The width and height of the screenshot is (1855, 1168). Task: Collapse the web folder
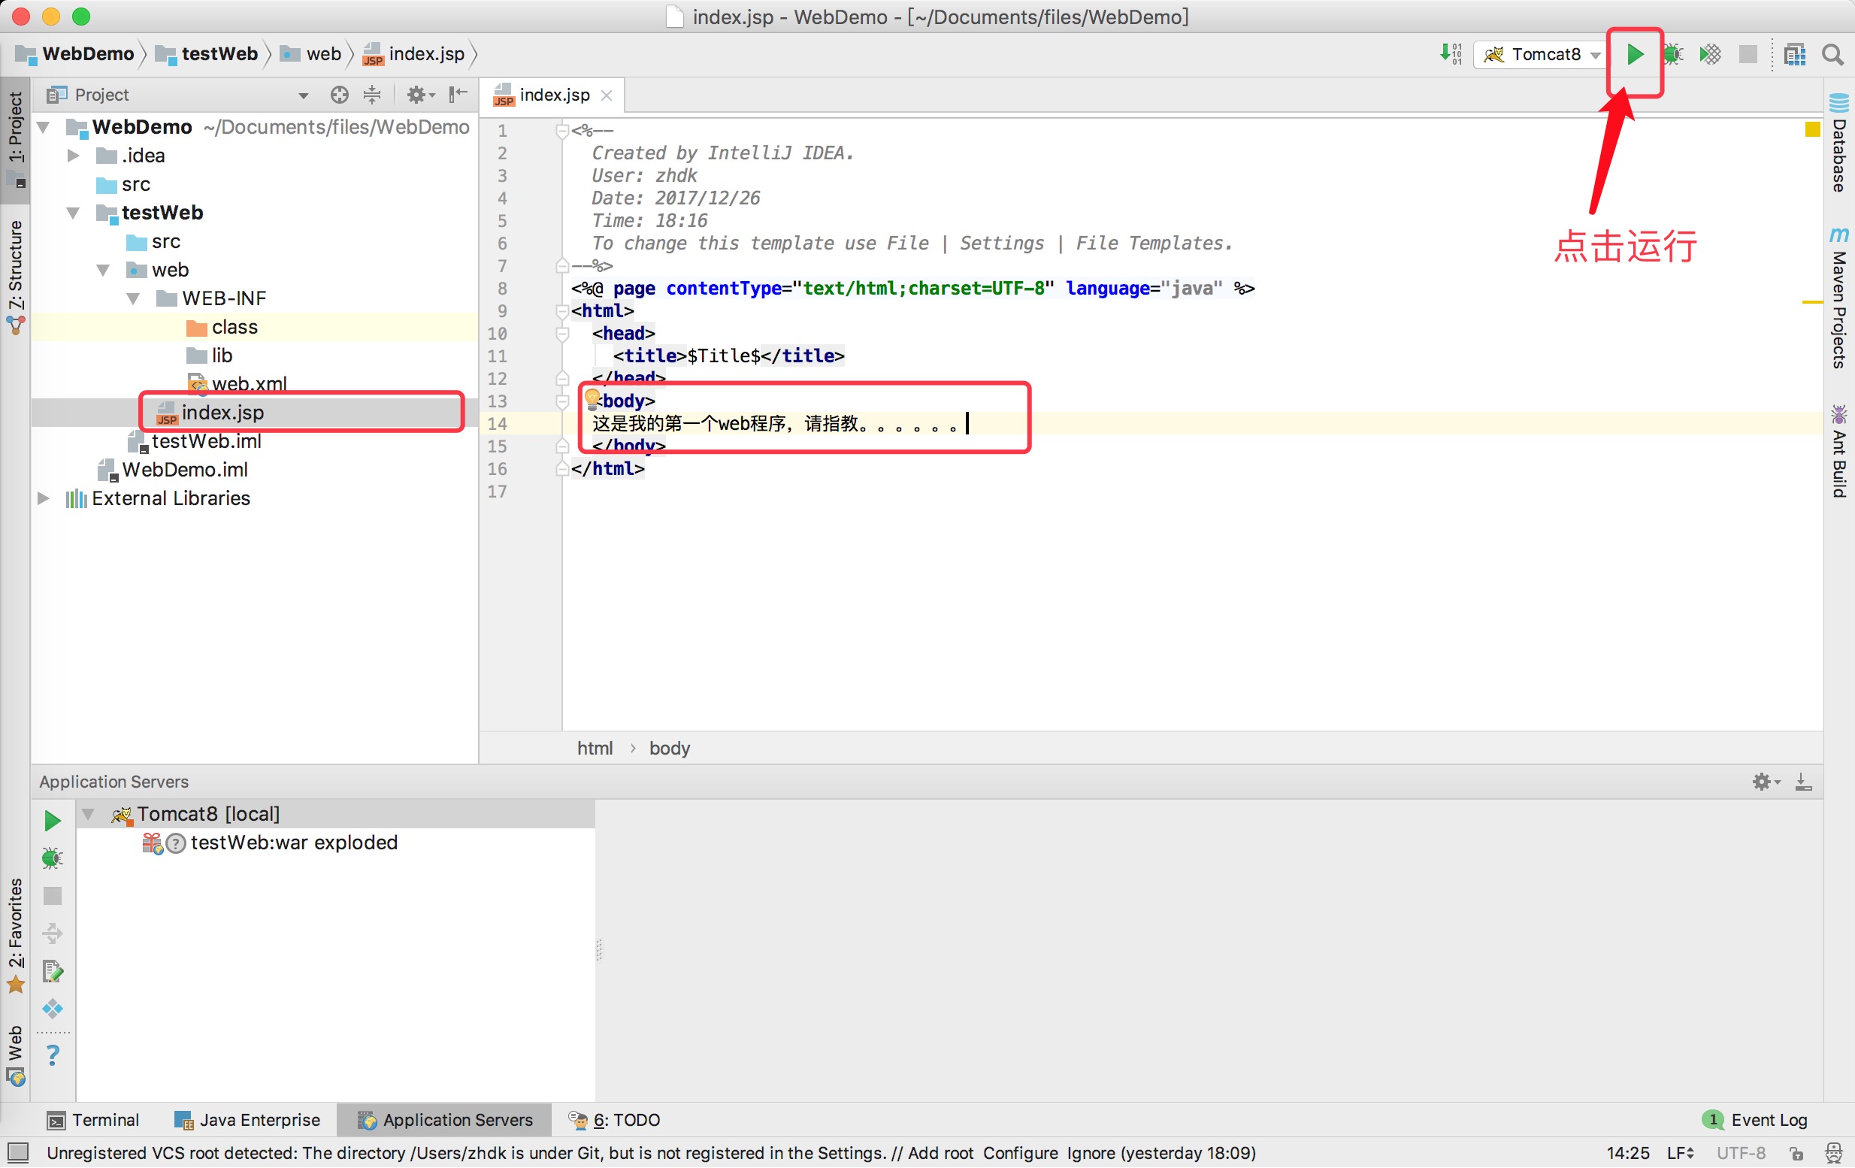103,270
